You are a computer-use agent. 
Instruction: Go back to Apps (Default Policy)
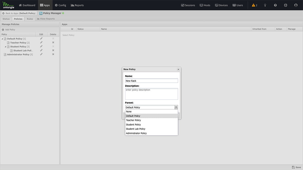(x=19, y=13)
